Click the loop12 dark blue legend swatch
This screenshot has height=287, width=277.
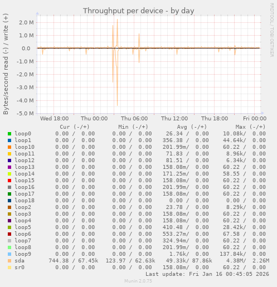tap(9, 160)
